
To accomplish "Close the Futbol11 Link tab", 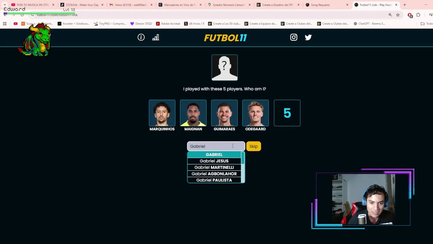I will click(x=396, y=5).
